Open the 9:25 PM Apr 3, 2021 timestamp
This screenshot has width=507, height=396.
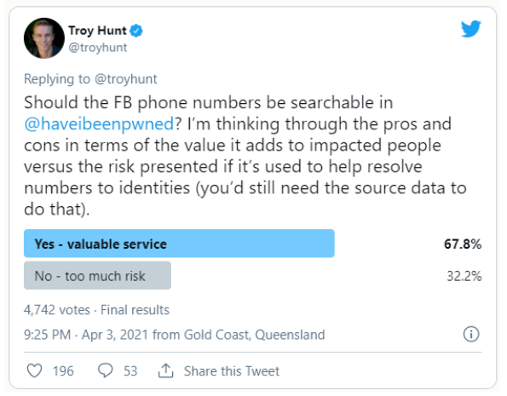coord(86,335)
